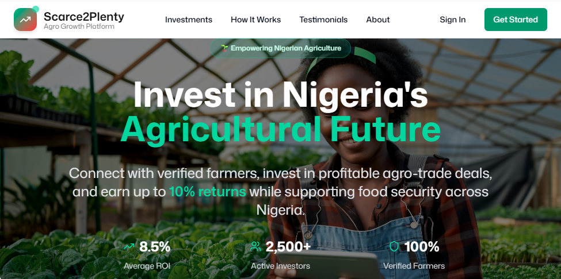The width and height of the screenshot is (561, 279).
Task: Click the Scarce2Plenty brand name text
Action: pos(84,16)
